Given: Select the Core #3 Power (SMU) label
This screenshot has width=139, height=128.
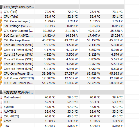Looking at the screenshot, I should coord(19,59).
